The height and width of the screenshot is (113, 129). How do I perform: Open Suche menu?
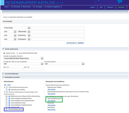click(x=7, y=7)
